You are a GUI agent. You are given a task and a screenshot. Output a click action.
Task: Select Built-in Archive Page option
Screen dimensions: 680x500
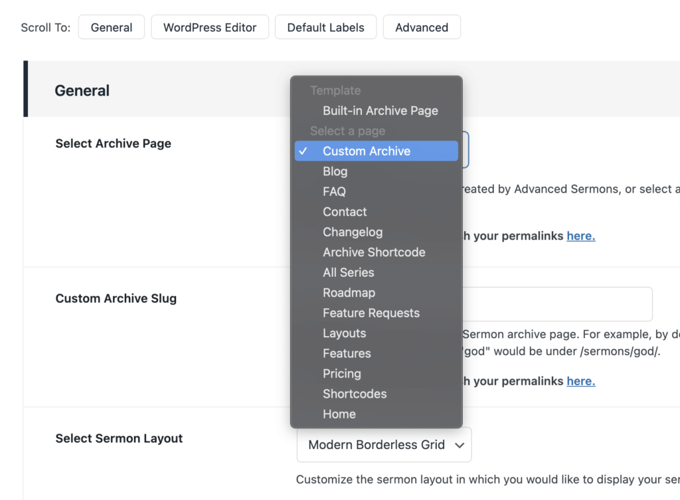click(380, 111)
